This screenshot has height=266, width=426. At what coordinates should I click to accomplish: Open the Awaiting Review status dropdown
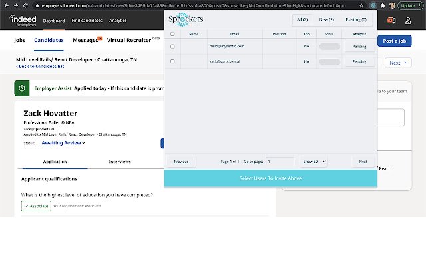click(x=63, y=143)
